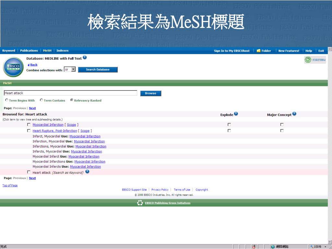Follow Use link for Infarct, Myocardial
The height and width of the screenshot is (249, 332).
85,136
